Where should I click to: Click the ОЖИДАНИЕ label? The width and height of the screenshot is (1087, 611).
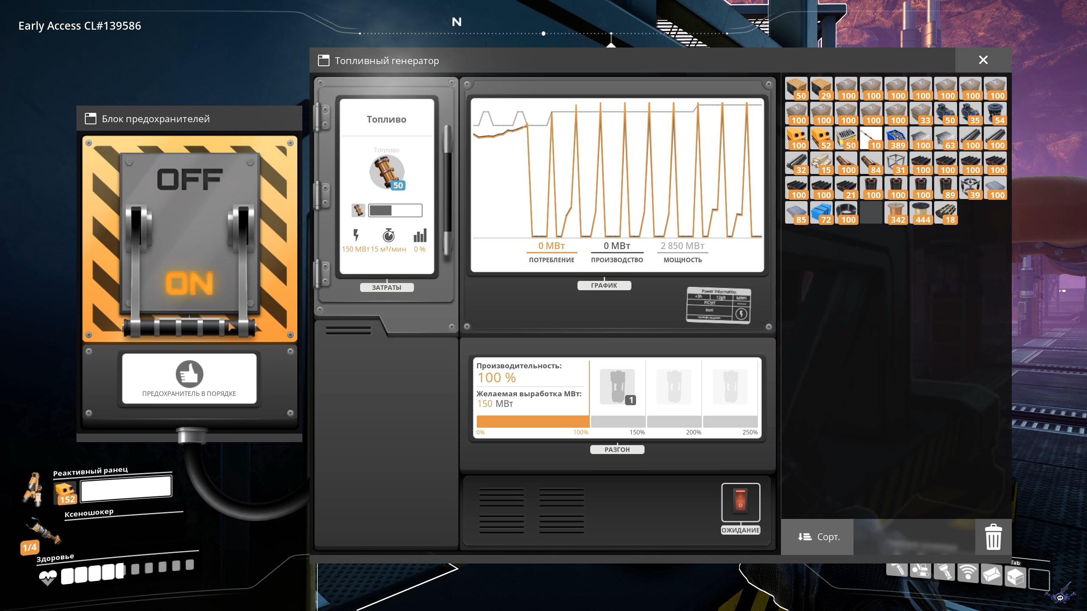tap(740, 530)
